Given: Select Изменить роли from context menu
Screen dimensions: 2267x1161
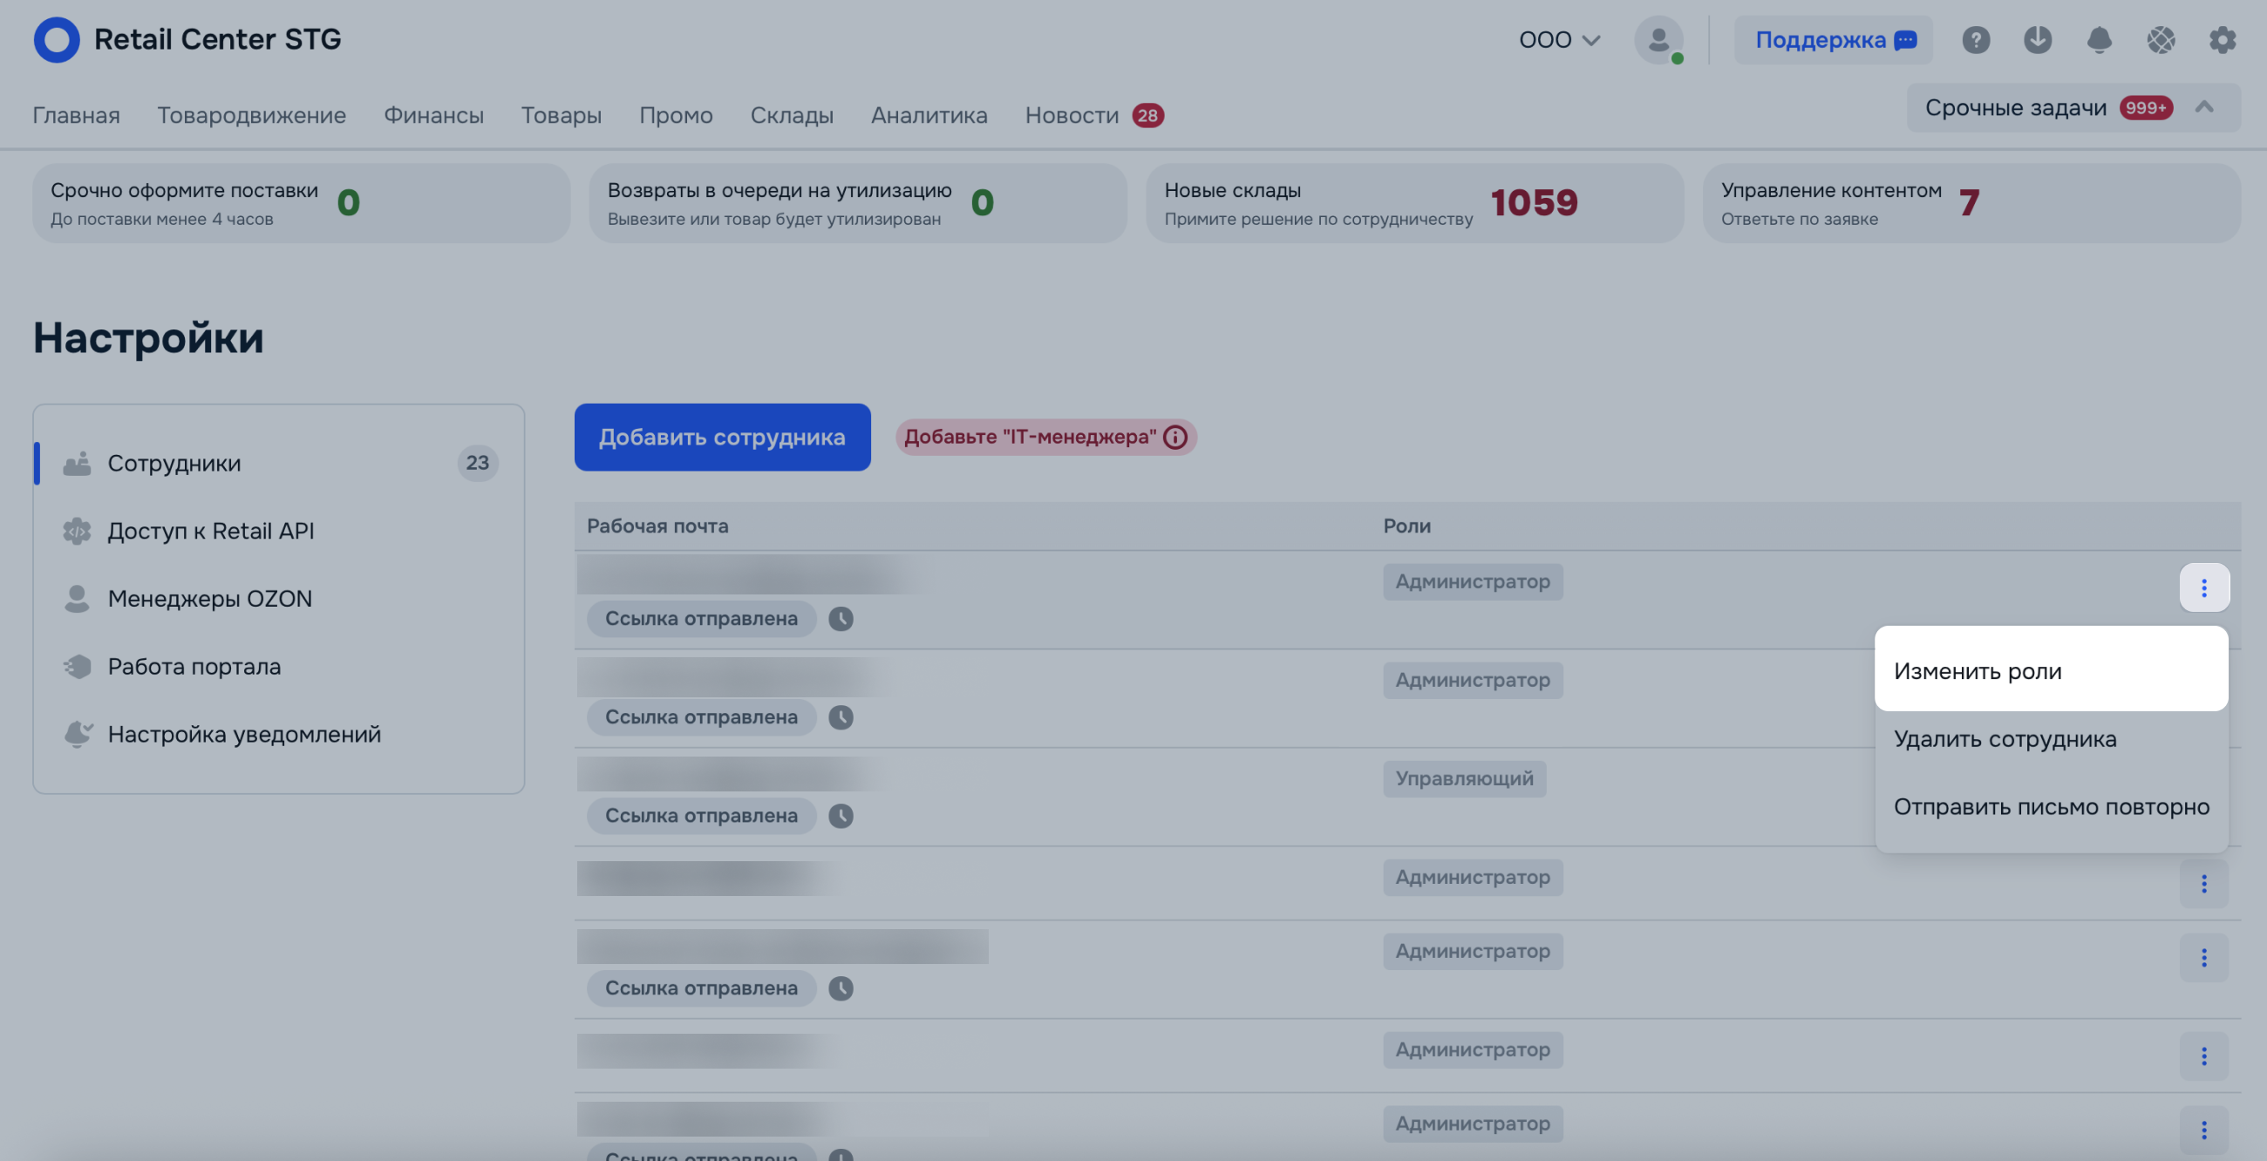Looking at the screenshot, I should (x=1977, y=671).
